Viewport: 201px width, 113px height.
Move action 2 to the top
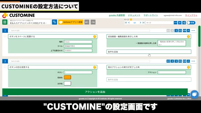point(168,61)
